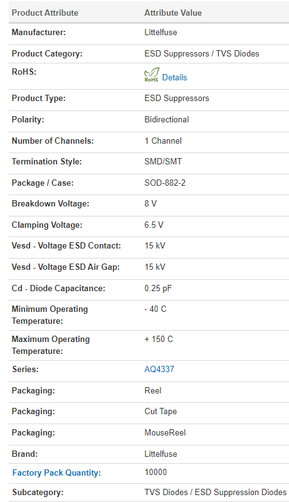Click the 6.5 V clamping voltage value

(x=154, y=225)
